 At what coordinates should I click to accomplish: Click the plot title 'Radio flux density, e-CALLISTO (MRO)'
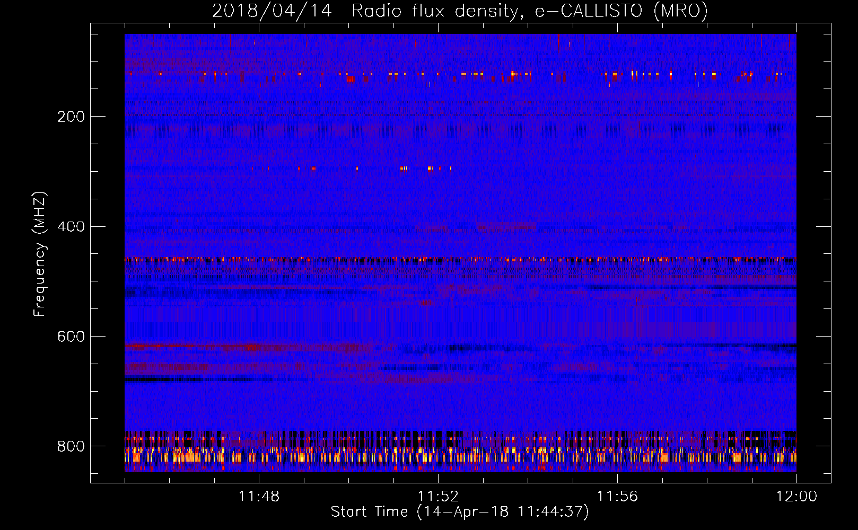pos(530,11)
